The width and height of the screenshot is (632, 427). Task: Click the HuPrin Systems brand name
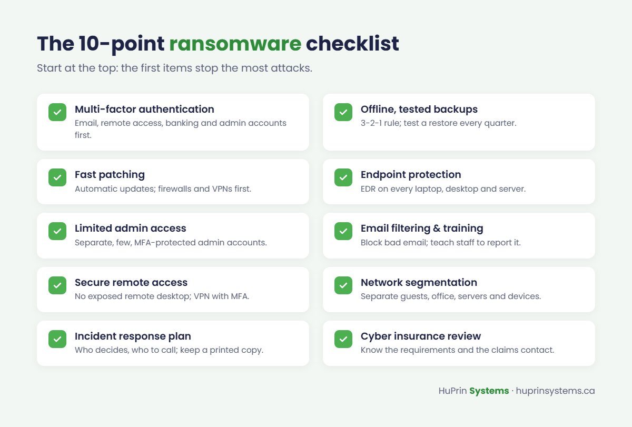(473, 391)
